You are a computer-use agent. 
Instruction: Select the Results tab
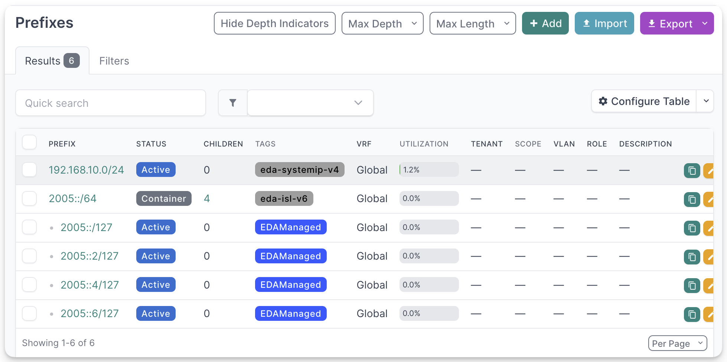pyautogui.click(x=52, y=61)
